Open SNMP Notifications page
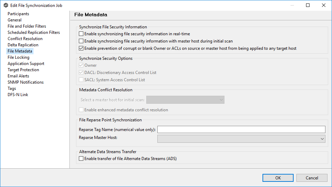 click(25, 82)
